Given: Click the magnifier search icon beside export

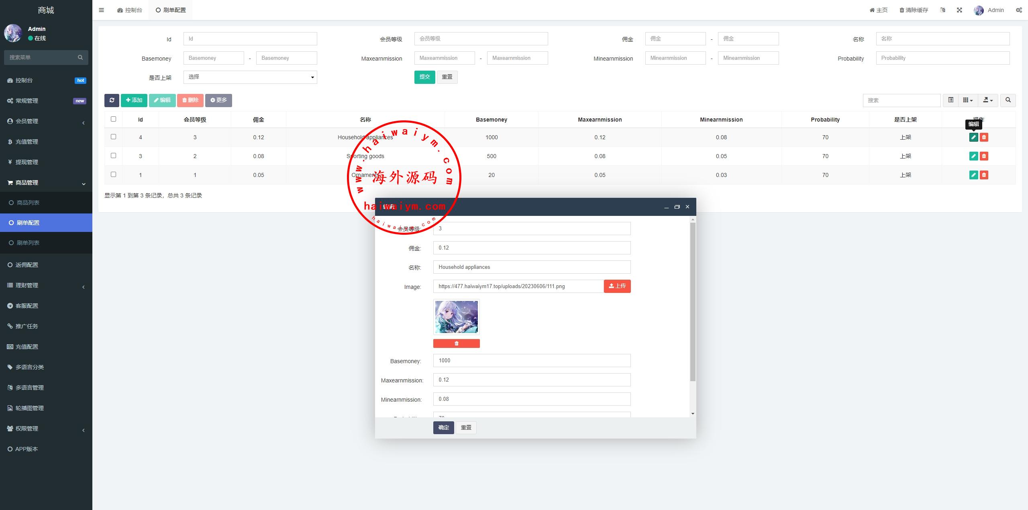Looking at the screenshot, I should pos(1008,100).
